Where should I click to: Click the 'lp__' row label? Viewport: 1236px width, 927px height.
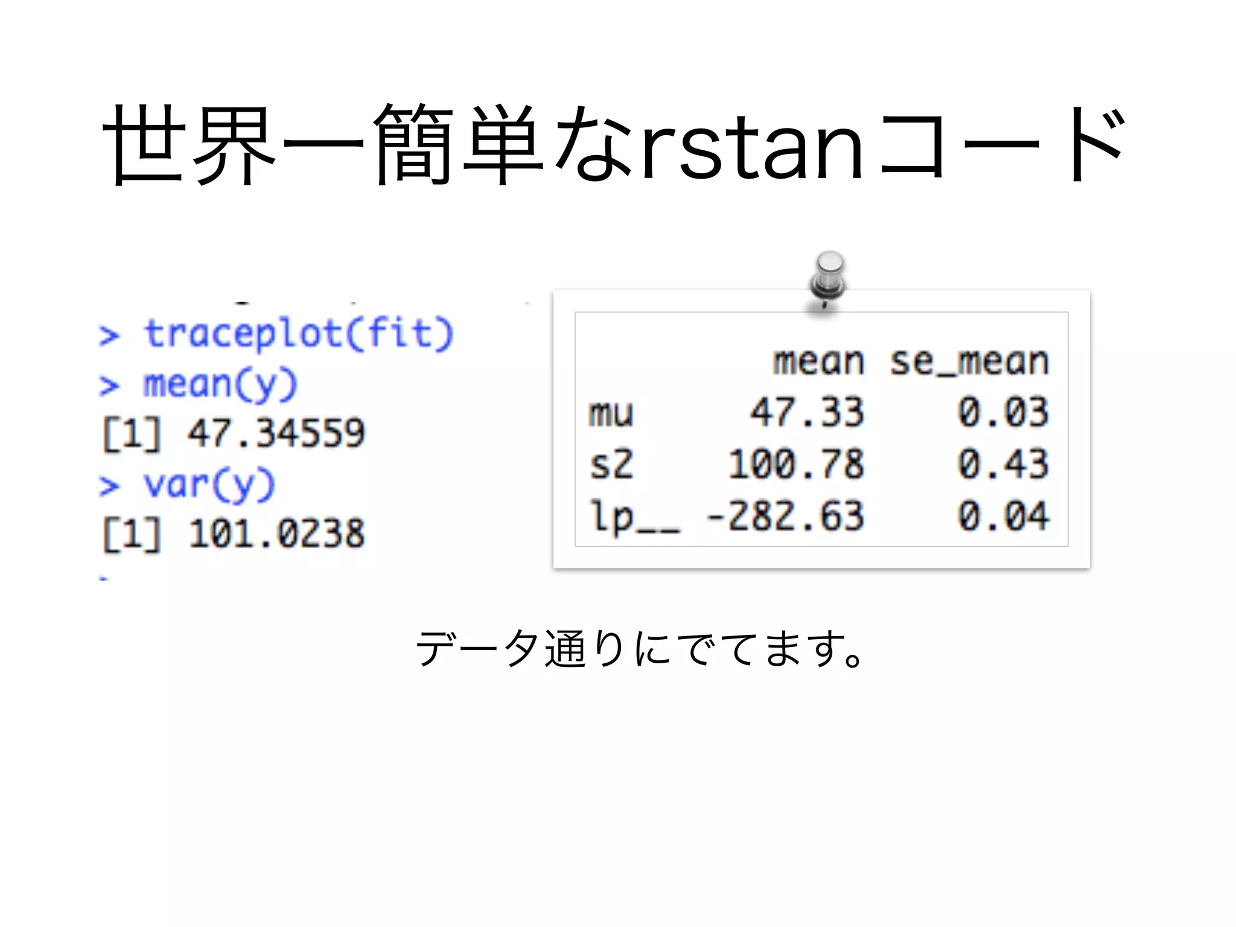tap(635, 518)
